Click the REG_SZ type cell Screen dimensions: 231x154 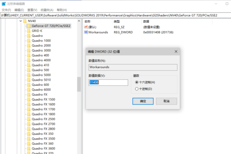point(119,27)
